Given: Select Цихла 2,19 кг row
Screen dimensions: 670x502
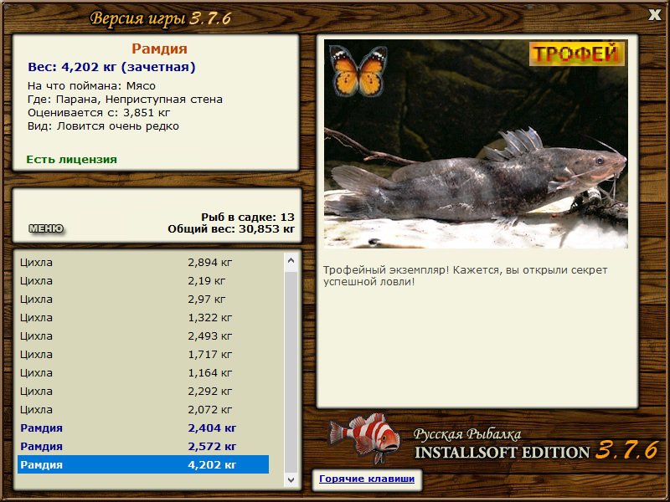Looking at the screenshot, I should pyautogui.click(x=143, y=280).
